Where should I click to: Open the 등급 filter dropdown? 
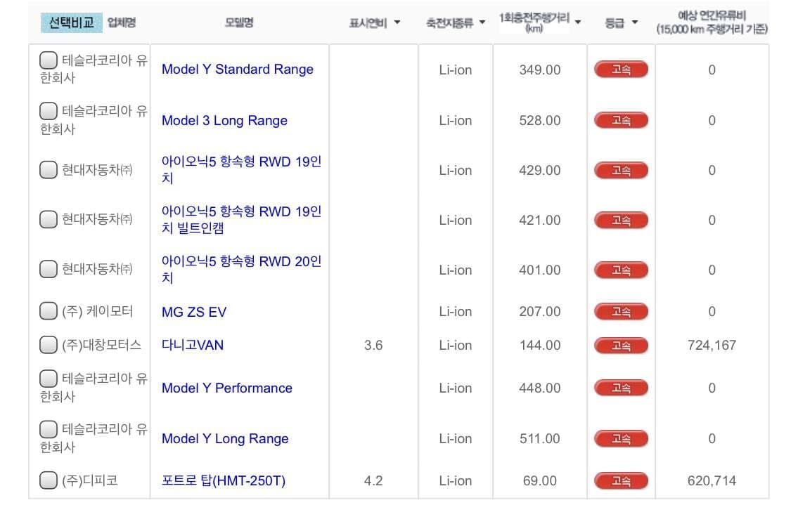point(636,22)
